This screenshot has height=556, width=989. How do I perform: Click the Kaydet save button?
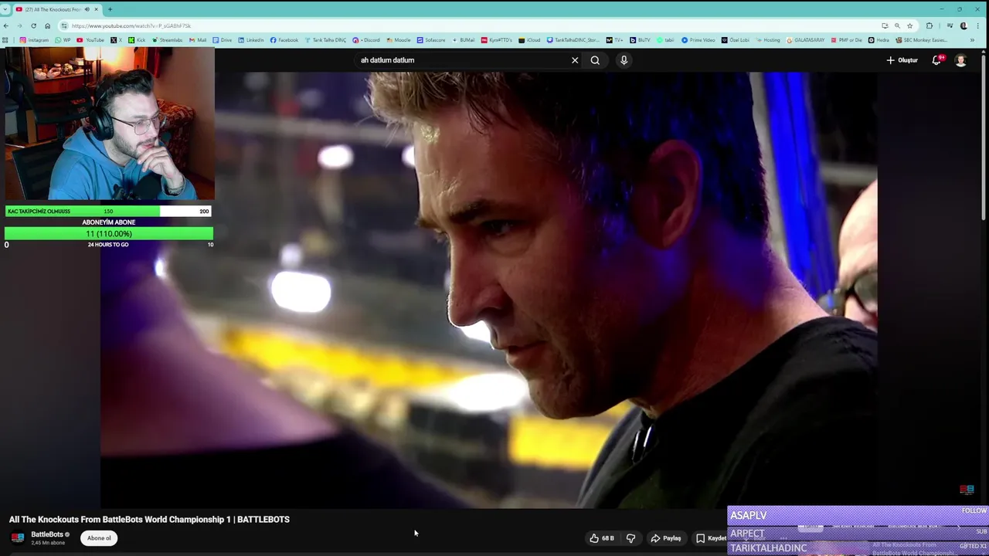710,538
